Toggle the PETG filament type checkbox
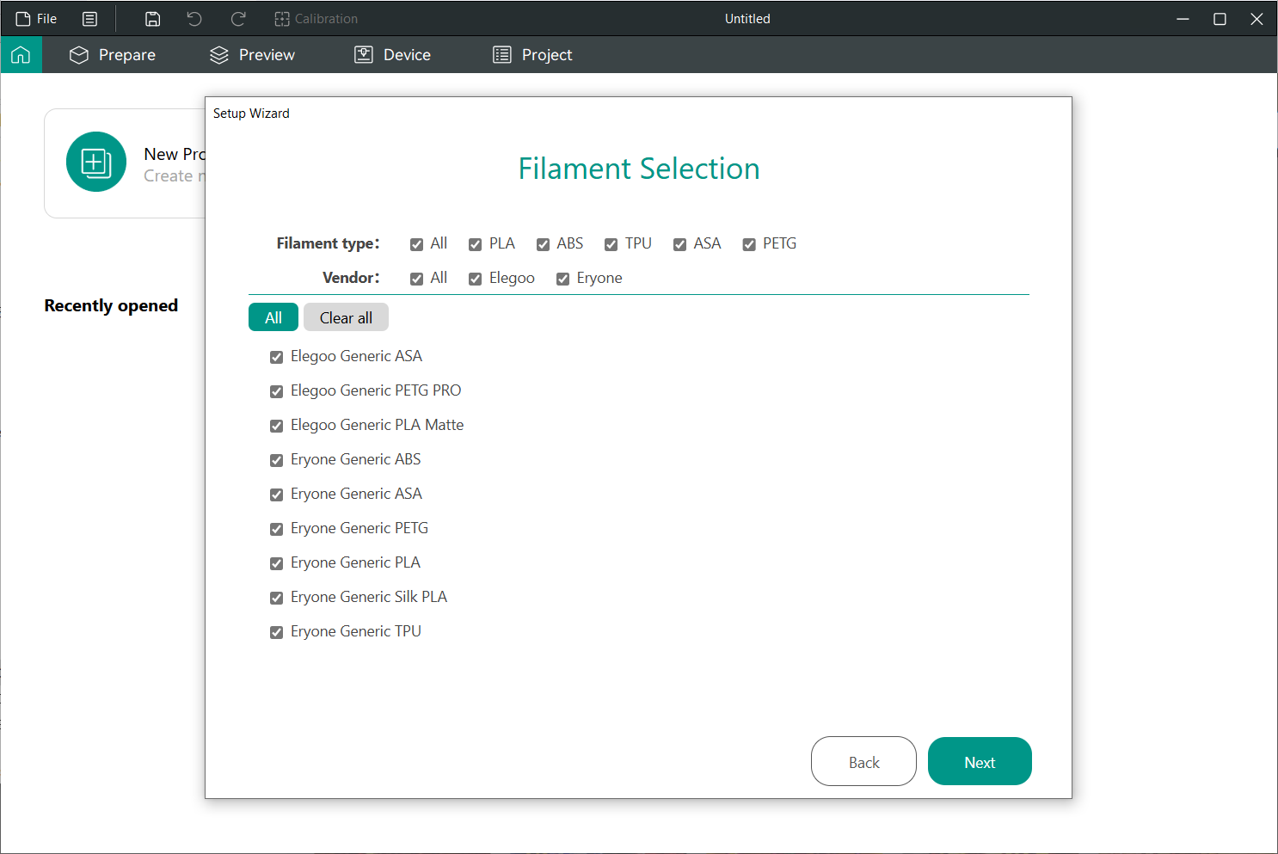 pyautogui.click(x=749, y=244)
